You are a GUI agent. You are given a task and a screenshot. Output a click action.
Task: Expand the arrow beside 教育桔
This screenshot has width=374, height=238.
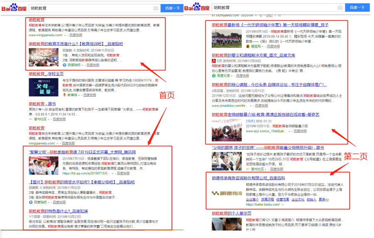pyautogui.click(x=79, y=95)
